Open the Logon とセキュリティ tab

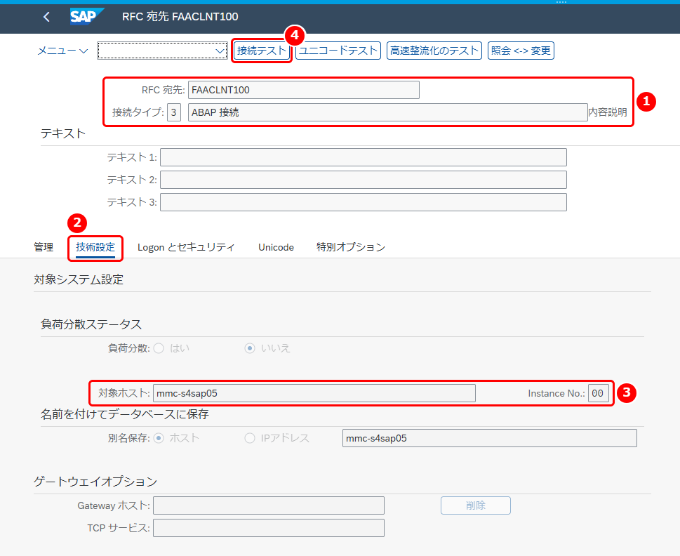tap(186, 247)
